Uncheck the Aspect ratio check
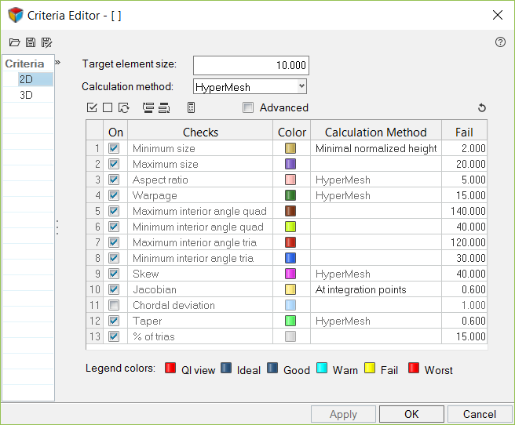Image resolution: width=515 pixels, height=425 pixels. (114, 180)
